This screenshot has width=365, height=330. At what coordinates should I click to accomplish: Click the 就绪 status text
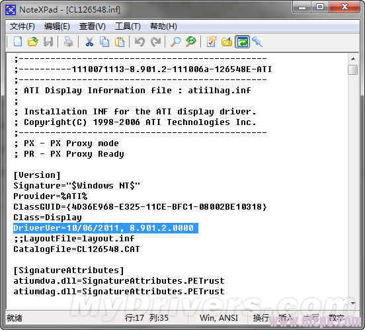click(x=15, y=318)
